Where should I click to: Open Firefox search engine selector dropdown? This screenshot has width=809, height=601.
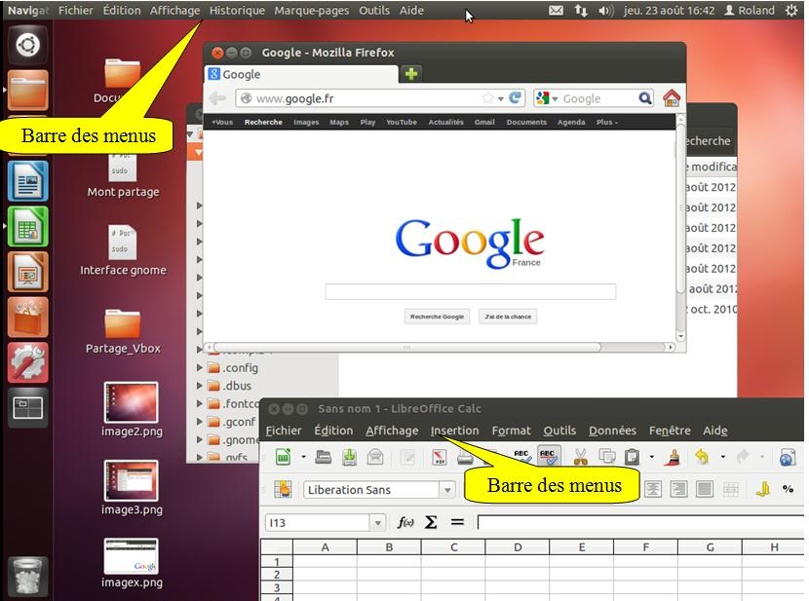[x=556, y=98]
